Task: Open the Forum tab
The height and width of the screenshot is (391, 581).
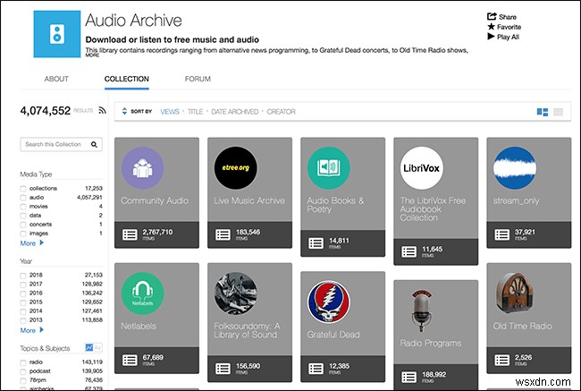Action: pos(198,79)
